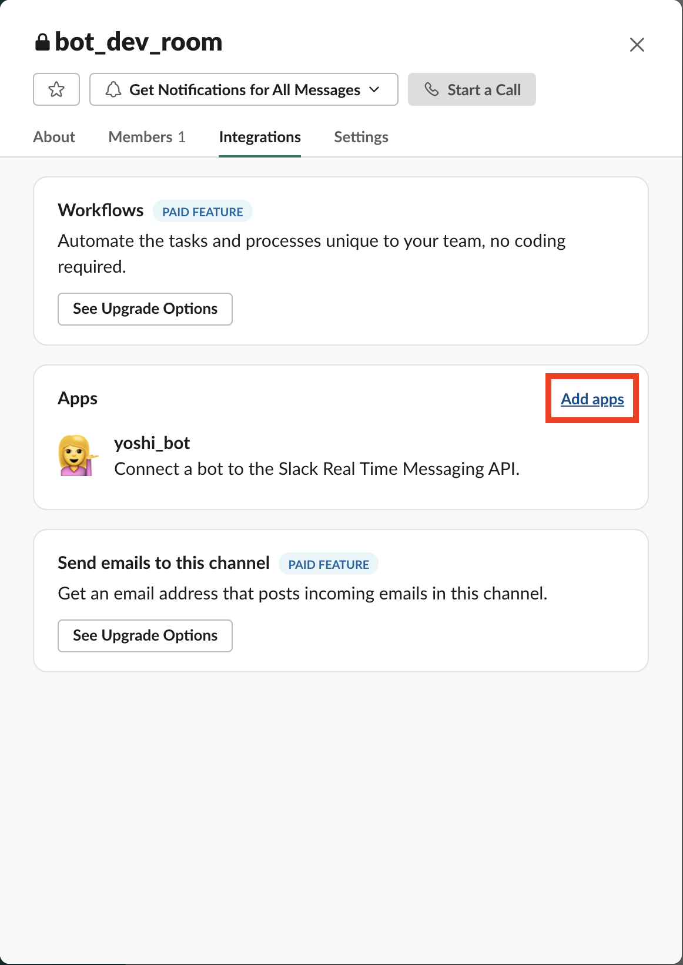Click the bell notification icon

tap(113, 89)
